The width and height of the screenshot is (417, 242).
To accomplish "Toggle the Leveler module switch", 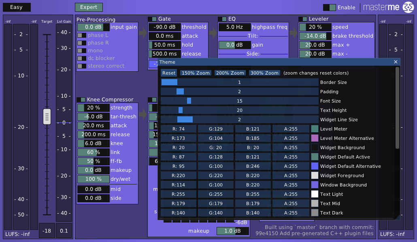I will (302, 19).
